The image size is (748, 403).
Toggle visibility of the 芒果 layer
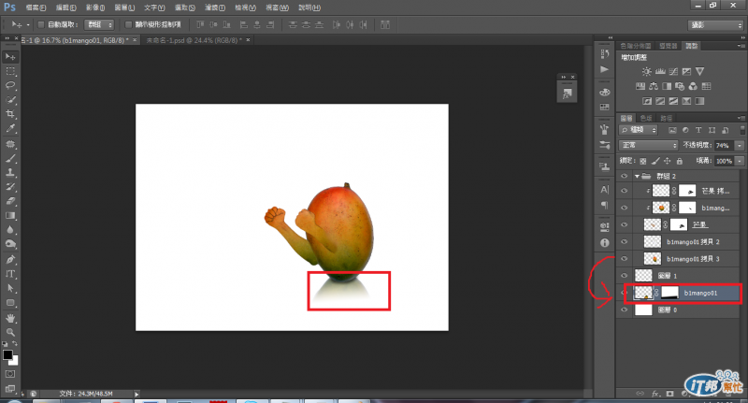(x=625, y=224)
